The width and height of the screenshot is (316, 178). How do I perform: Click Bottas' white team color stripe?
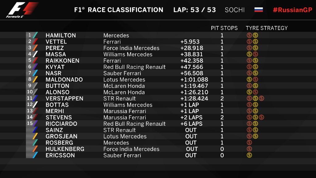35,105
